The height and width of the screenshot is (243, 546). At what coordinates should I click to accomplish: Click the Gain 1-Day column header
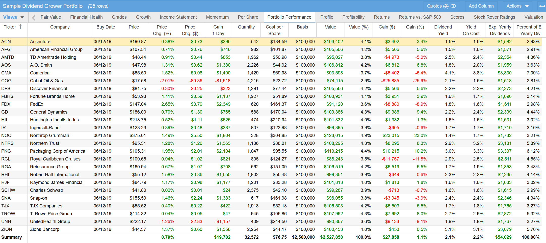218,30
